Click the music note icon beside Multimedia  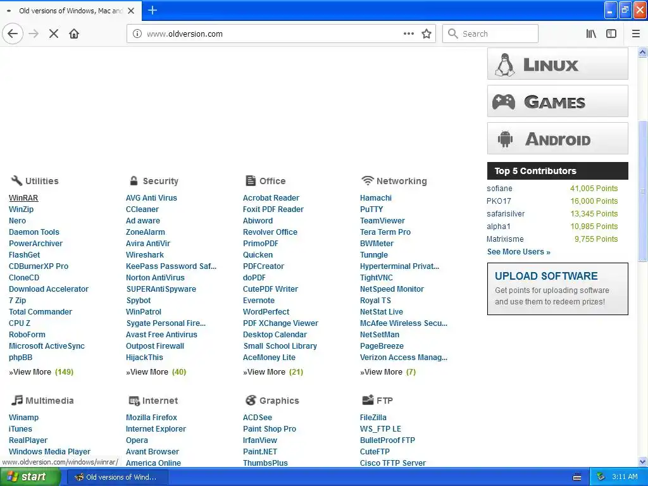tap(17, 400)
